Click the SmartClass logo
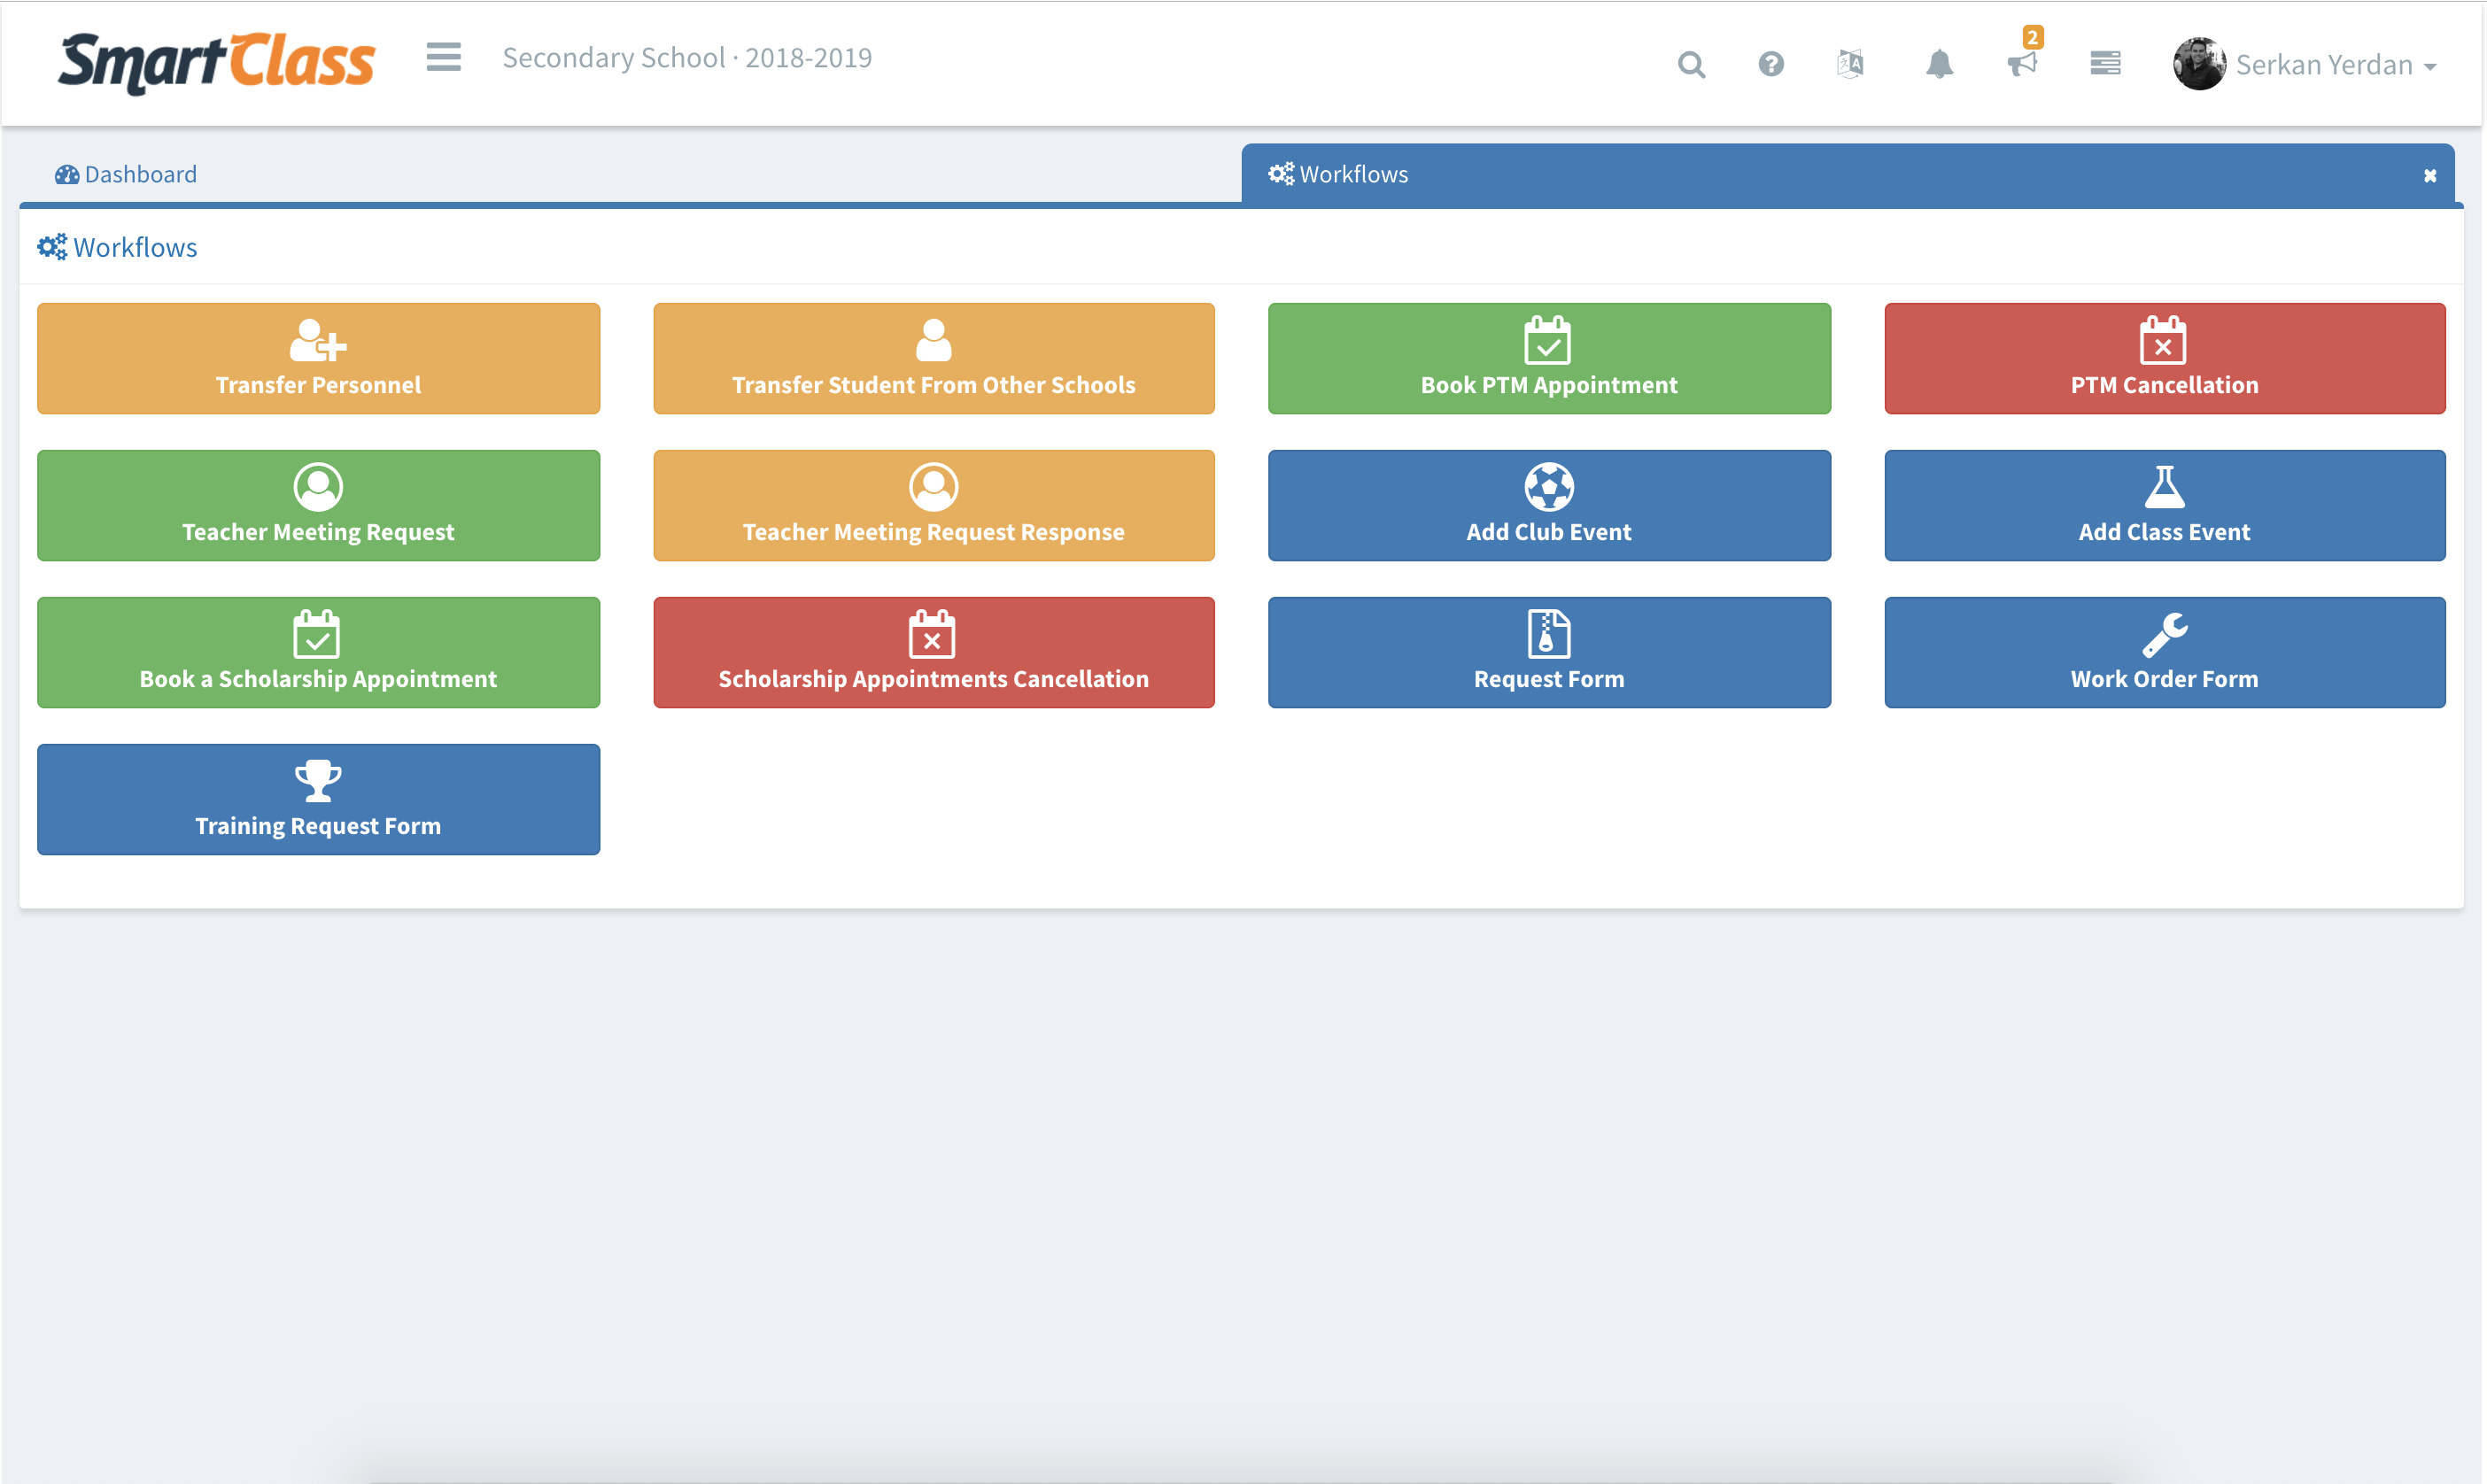 point(217,62)
